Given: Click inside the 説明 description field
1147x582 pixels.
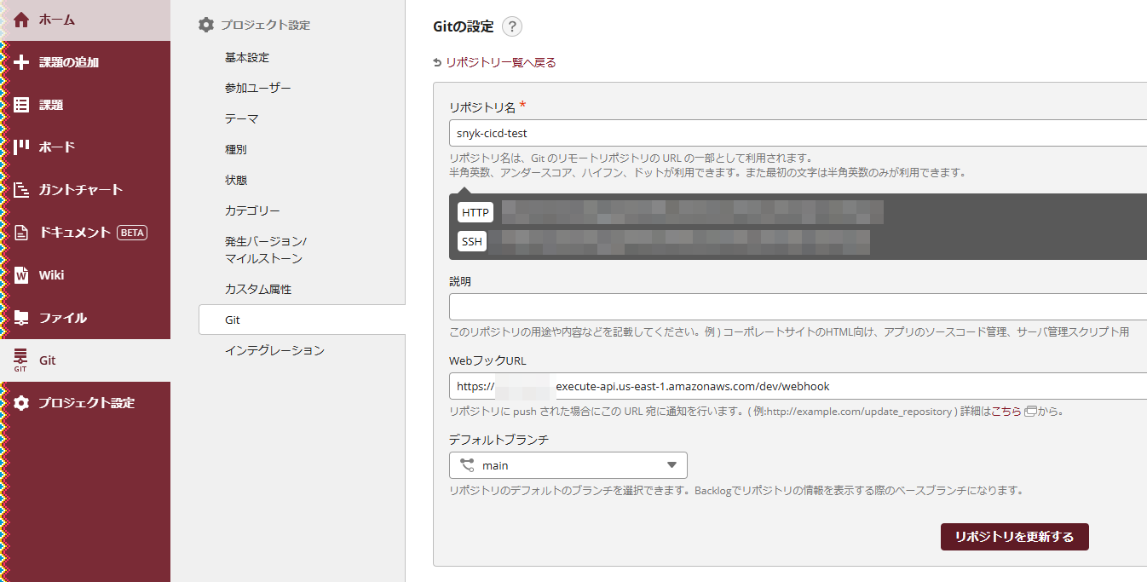Looking at the screenshot, I should pyautogui.click(x=682, y=306).
